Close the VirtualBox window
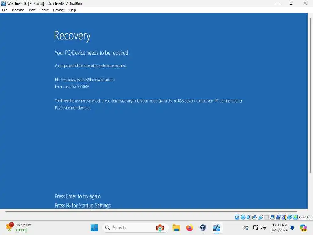This screenshot has height=235, width=313. coord(305,3)
